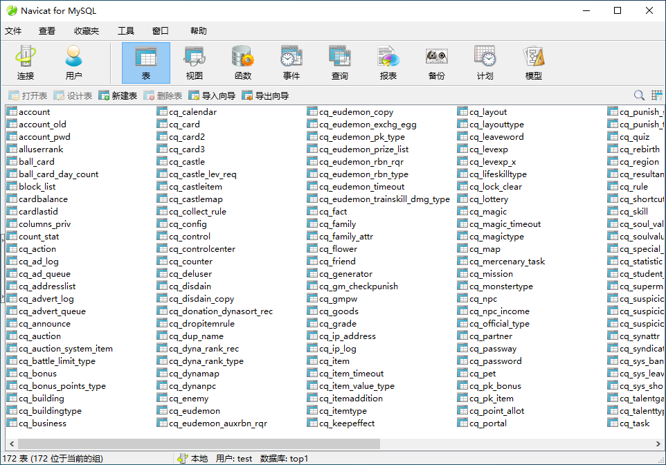
Task: Click the table icon beside cq_goods
Action: click(312, 311)
